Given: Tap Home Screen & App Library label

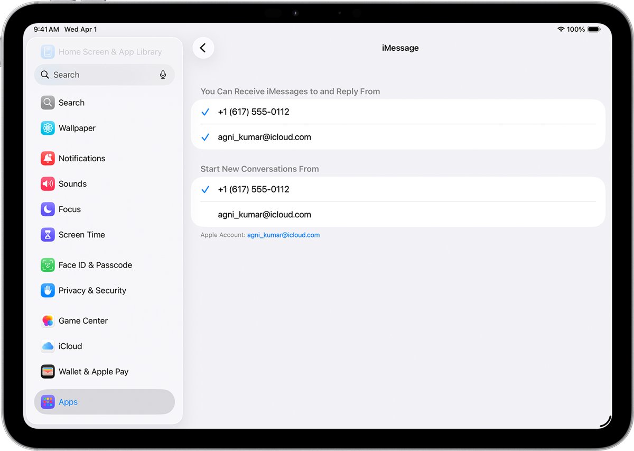Looking at the screenshot, I should [x=110, y=52].
